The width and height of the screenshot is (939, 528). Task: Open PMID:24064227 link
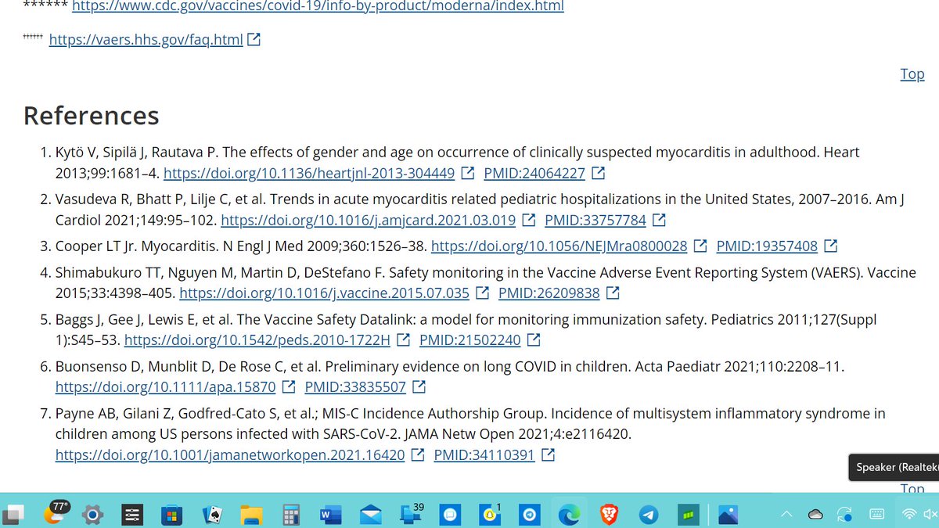(x=534, y=173)
